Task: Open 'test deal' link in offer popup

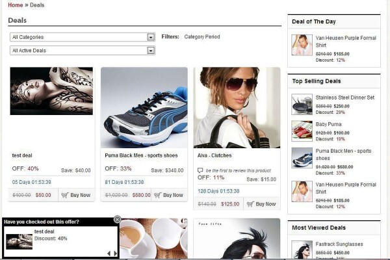Action: pos(44,231)
